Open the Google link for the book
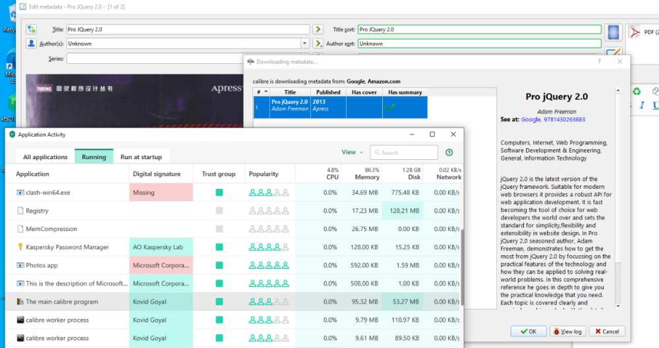 (x=530, y=120)
